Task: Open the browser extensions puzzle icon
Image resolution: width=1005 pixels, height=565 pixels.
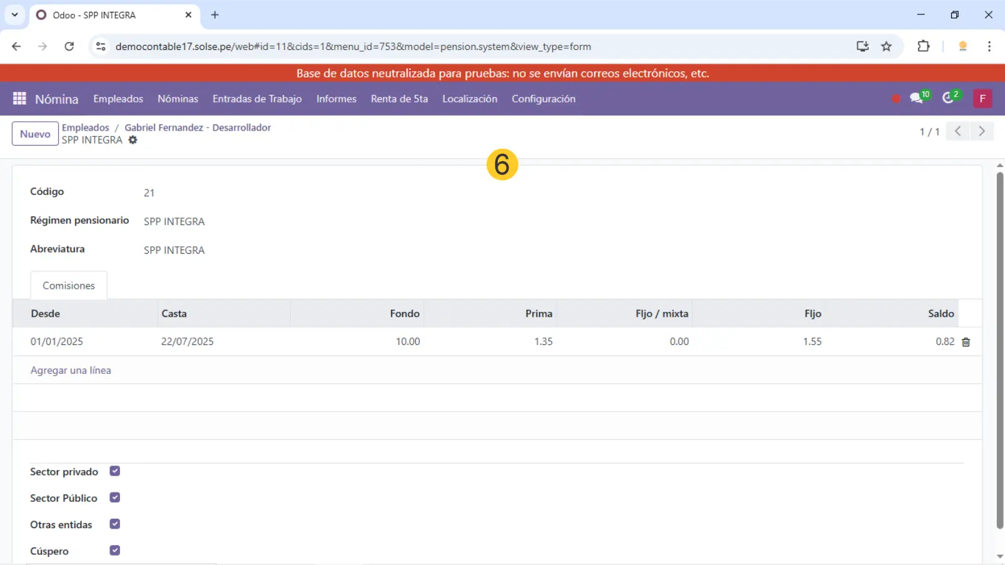Action: (923, 46)
